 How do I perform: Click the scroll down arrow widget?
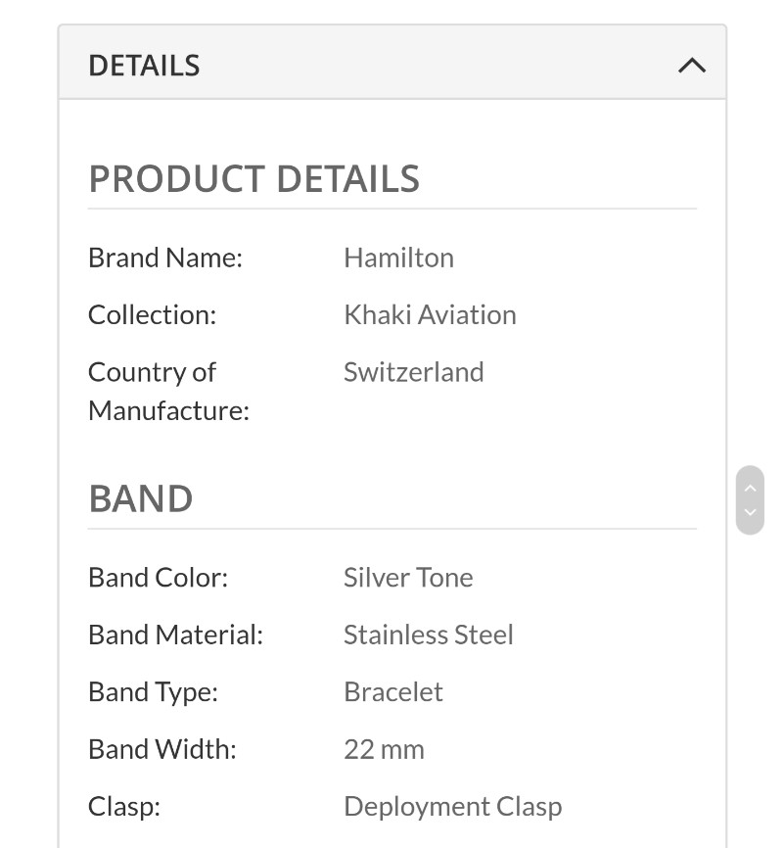(x=750, y=512)
